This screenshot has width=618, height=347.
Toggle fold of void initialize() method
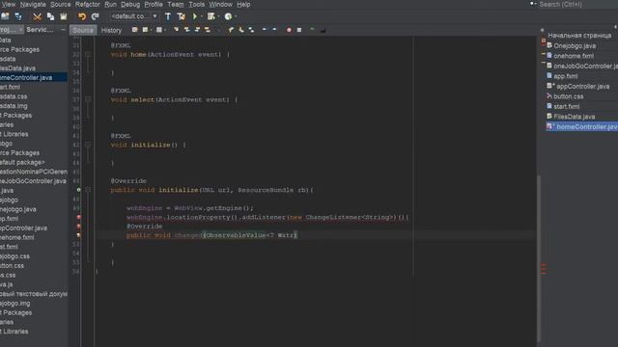click(x=88, y=145)
